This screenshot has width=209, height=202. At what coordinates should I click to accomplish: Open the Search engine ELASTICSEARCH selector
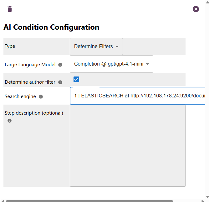[x=138, y=96]
